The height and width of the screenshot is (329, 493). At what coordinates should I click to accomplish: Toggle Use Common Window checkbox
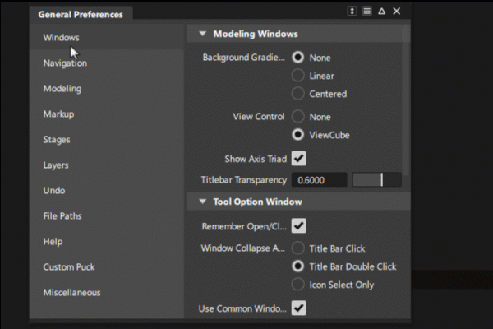pyautogui.click(x=299, y=308)
